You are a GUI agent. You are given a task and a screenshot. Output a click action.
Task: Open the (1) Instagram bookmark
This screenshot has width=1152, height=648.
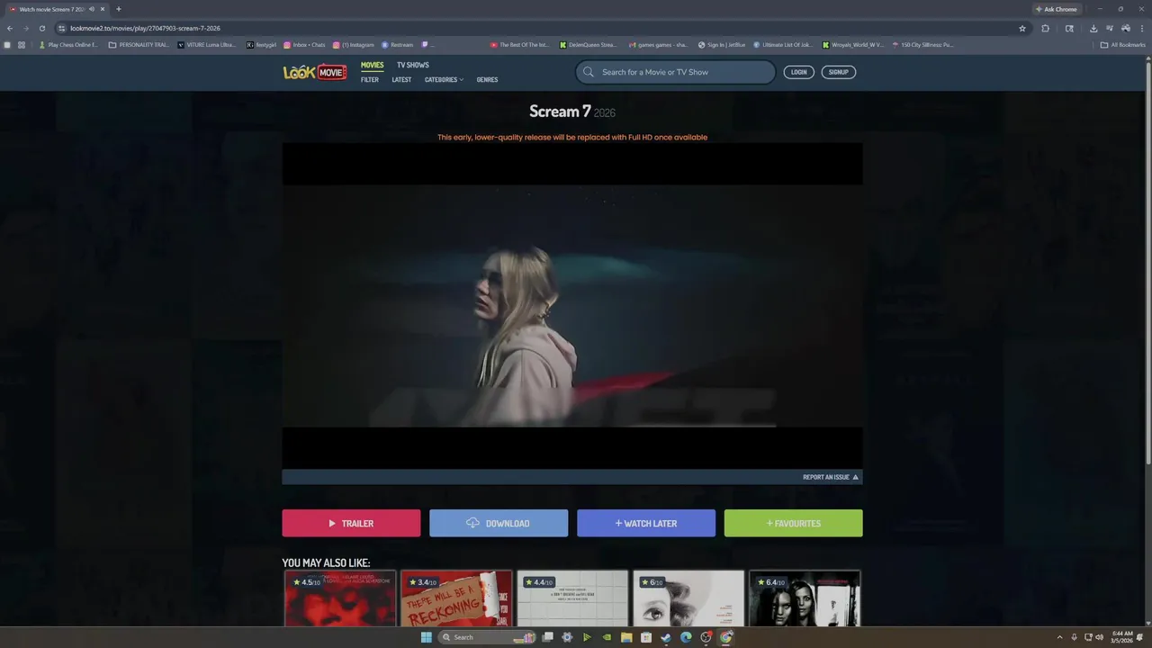(354, 44)
